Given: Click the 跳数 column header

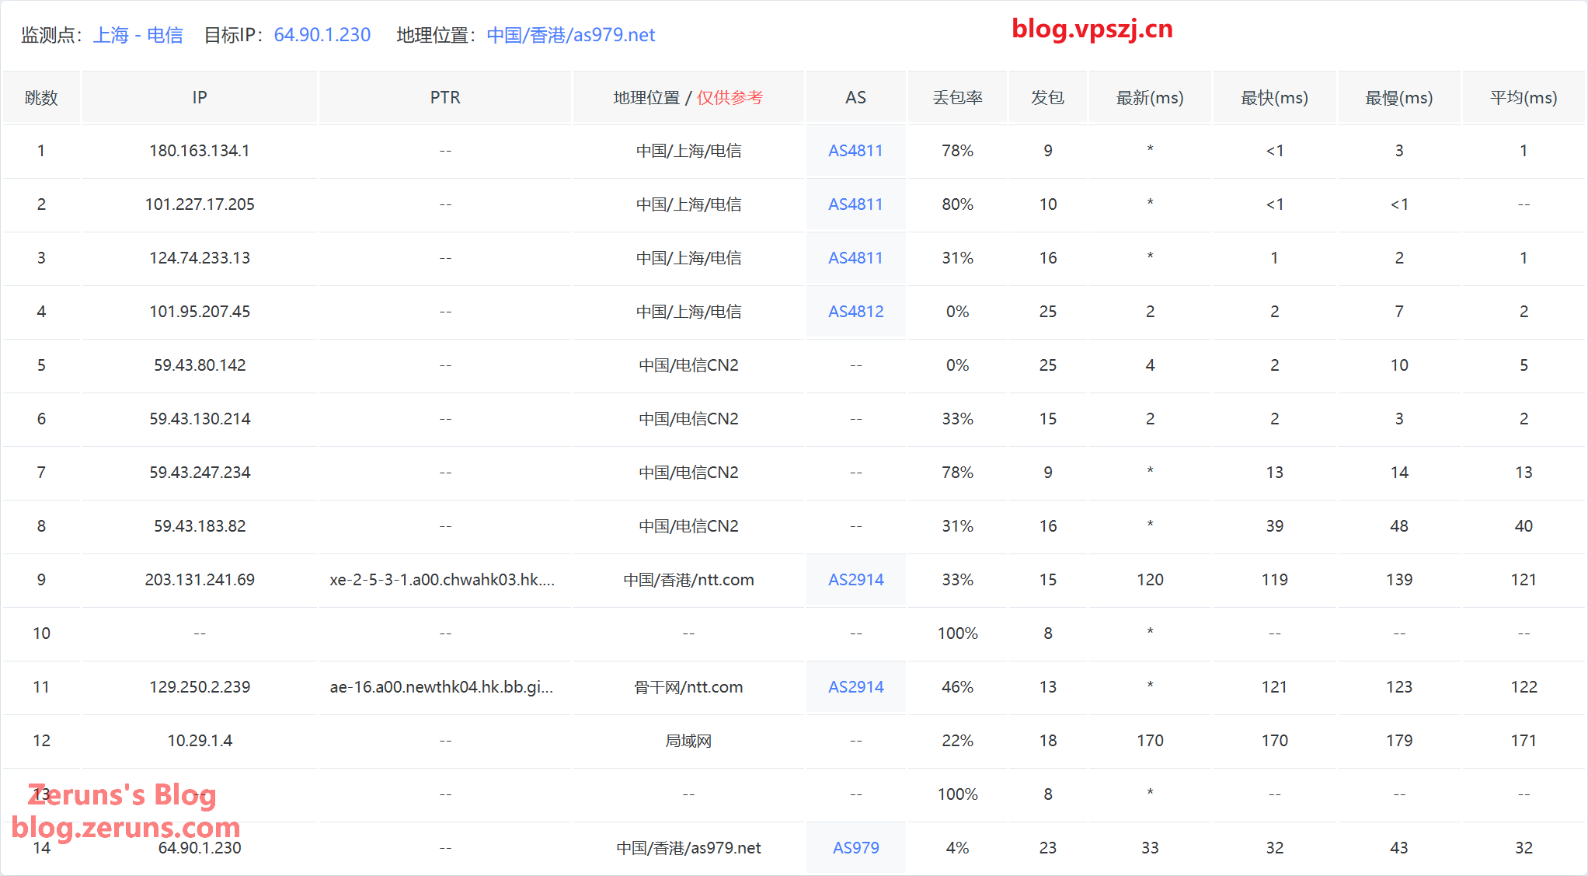Looking at the screenshot, I should [x=41, y=98].
